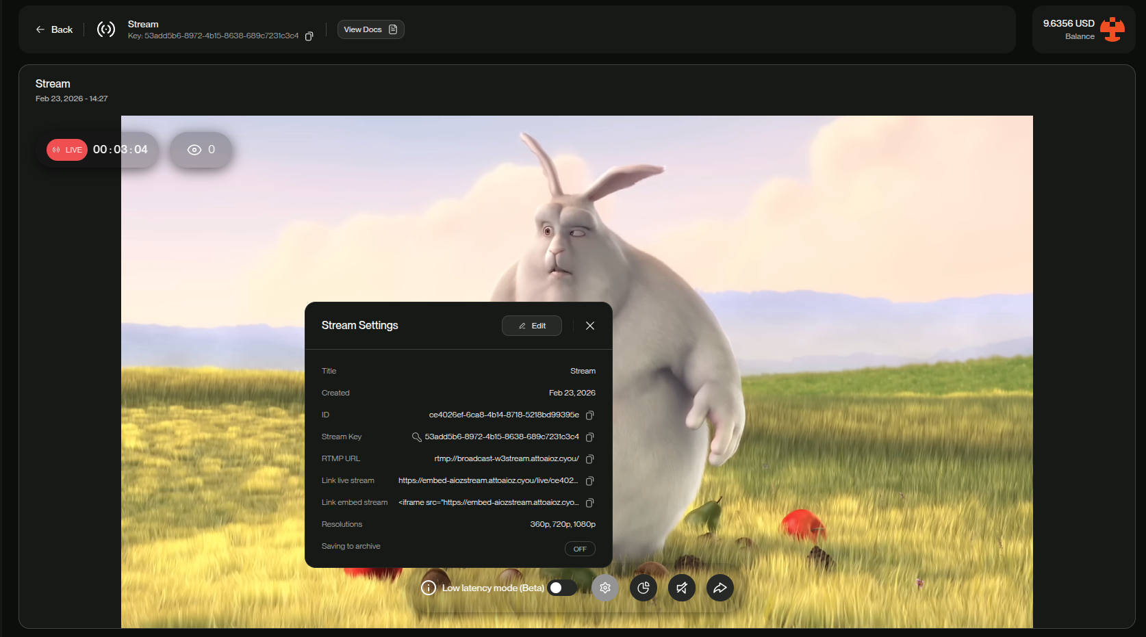Screen dimensions: 1146x637
Task: Enable Low latency mode (Beta)
Action: coord(561,588)
